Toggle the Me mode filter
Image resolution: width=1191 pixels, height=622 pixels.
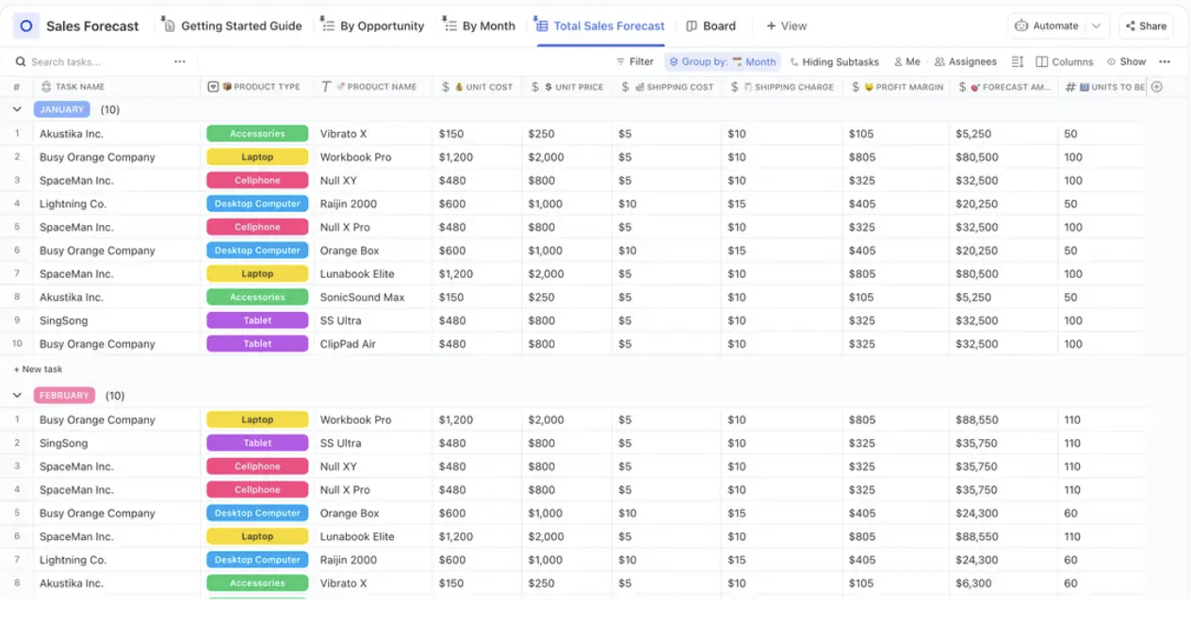[x=906, y=62]
